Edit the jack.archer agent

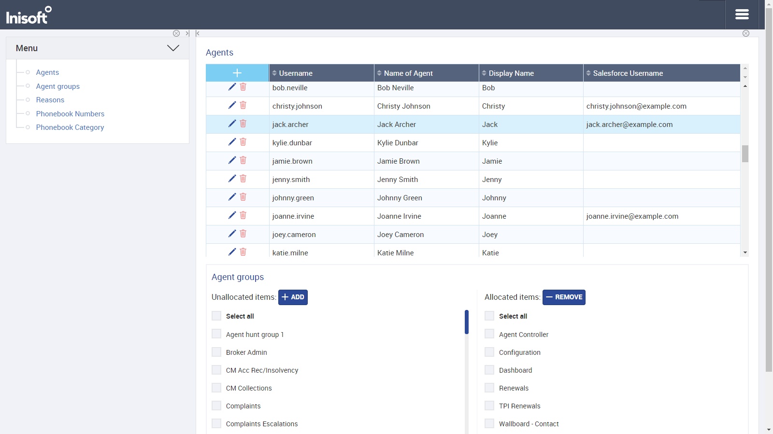click(x=232, y=124)
